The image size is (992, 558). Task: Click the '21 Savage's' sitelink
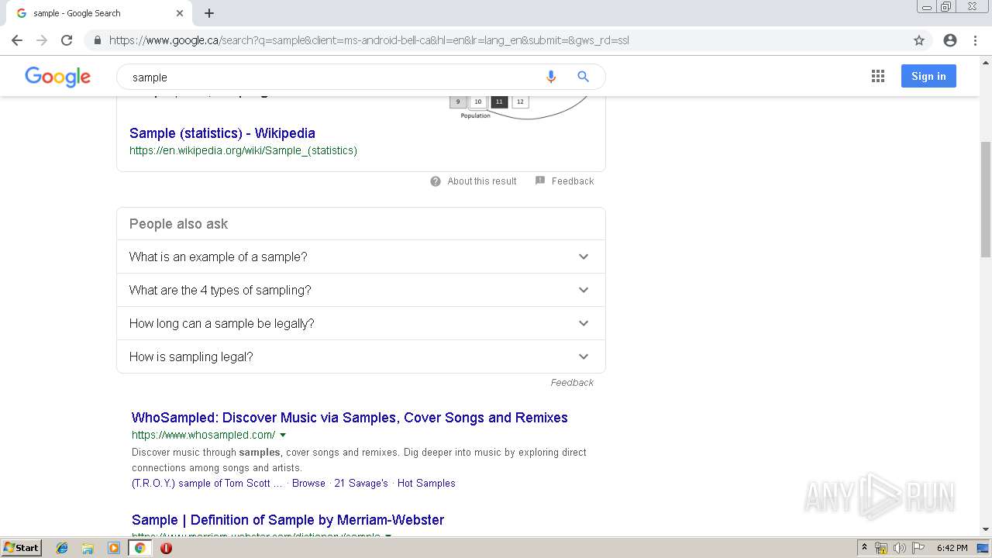click(x=361, y=483)
